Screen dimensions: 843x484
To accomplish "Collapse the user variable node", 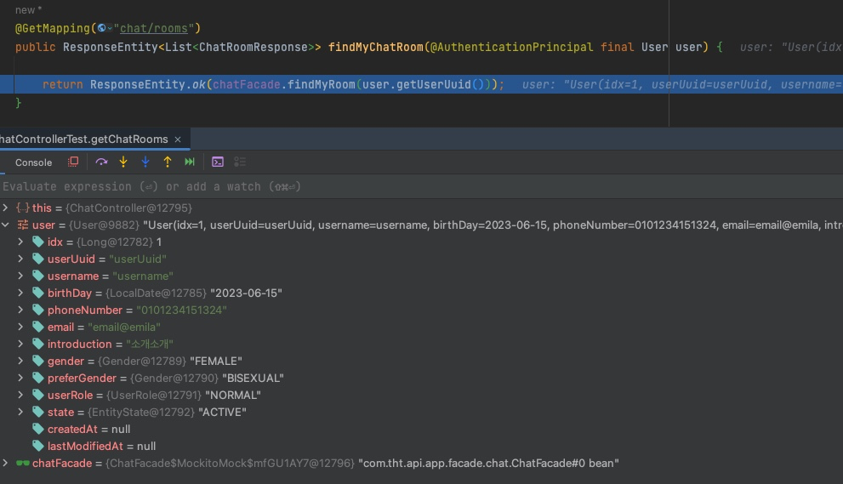I will coord(5,225).
